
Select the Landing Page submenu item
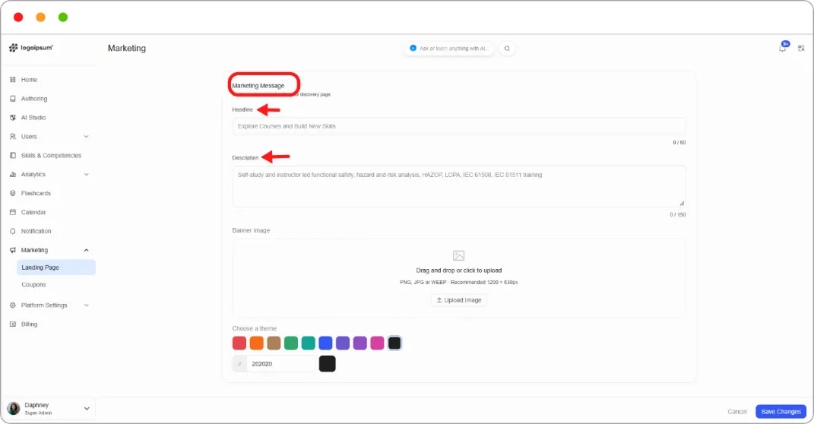point(56,267)
